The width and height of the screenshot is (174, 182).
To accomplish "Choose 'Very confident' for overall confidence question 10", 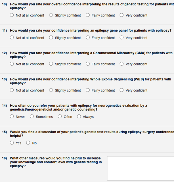I will click(122, 15).
